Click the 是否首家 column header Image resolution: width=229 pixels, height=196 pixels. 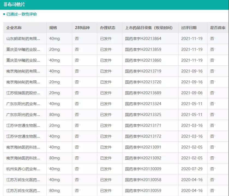(x=218, y=28)
